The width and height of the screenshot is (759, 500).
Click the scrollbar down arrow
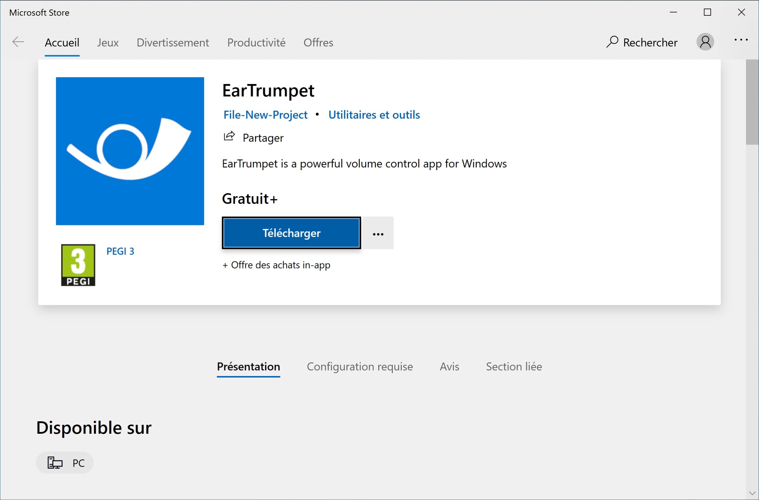coord(752,493)
